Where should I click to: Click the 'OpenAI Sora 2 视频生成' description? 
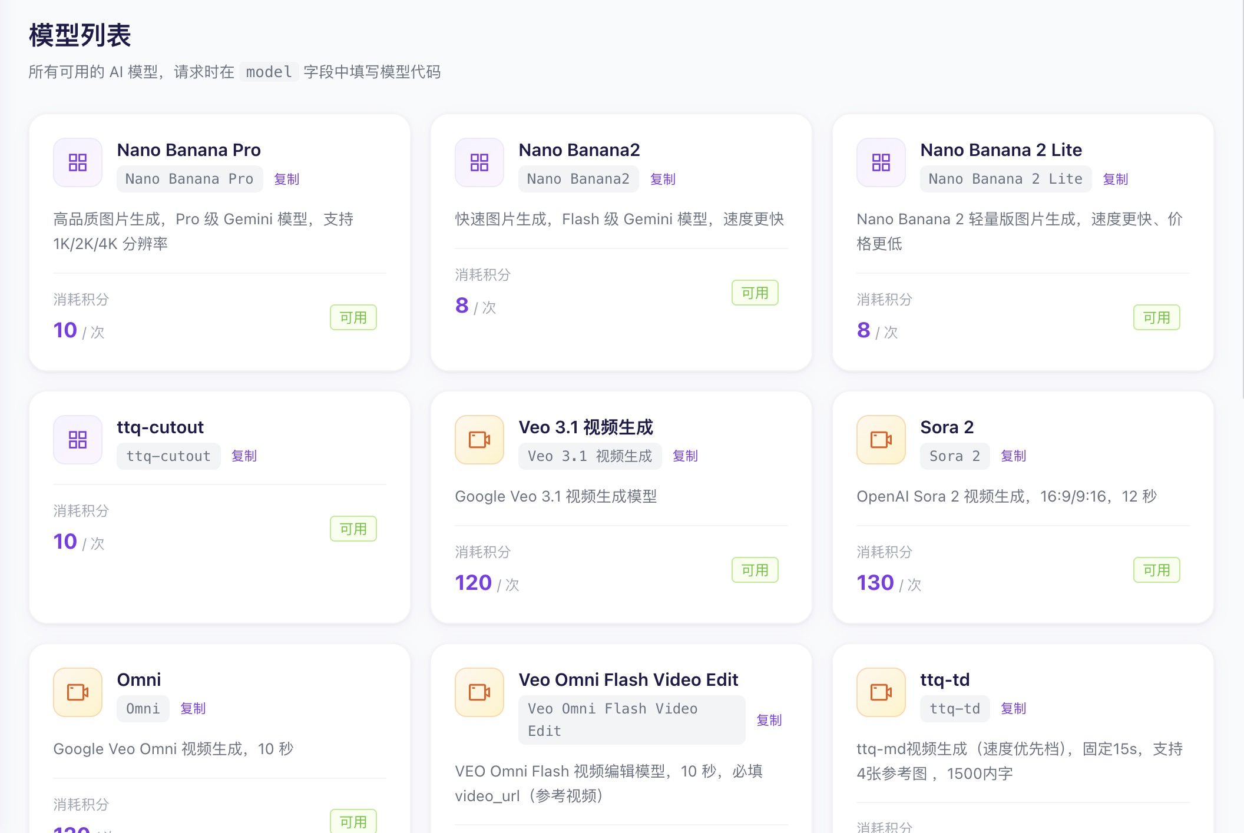(x=1007, y=496)
